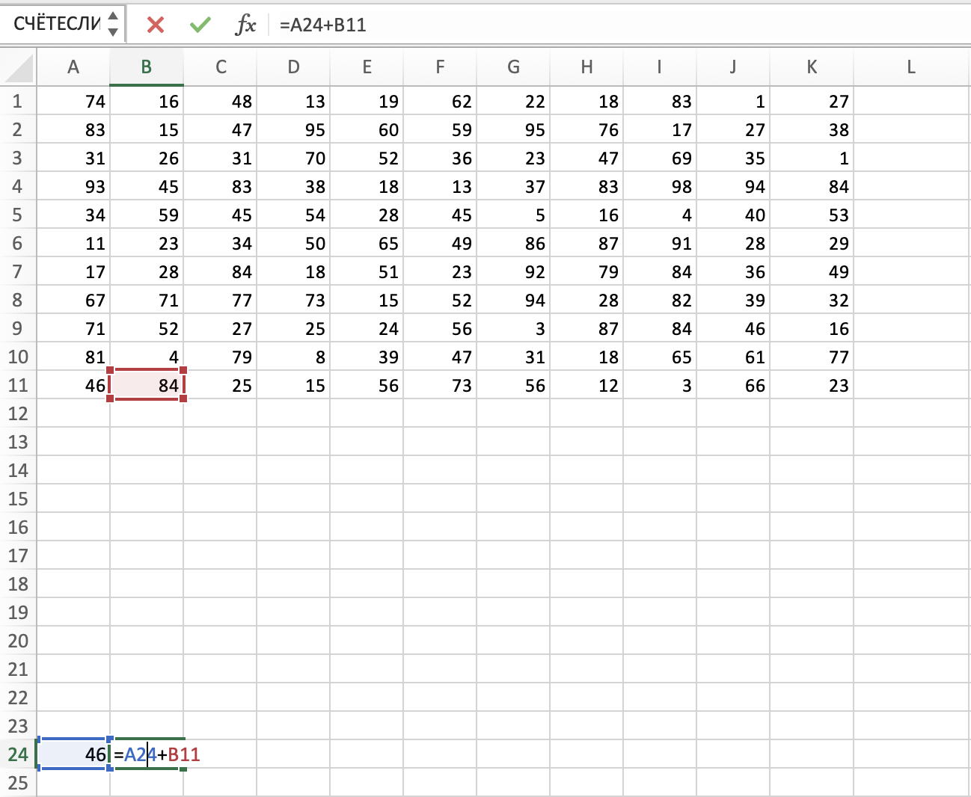Select row 12 header
Viewport: 971px width, 797px height.
point(18,413)
